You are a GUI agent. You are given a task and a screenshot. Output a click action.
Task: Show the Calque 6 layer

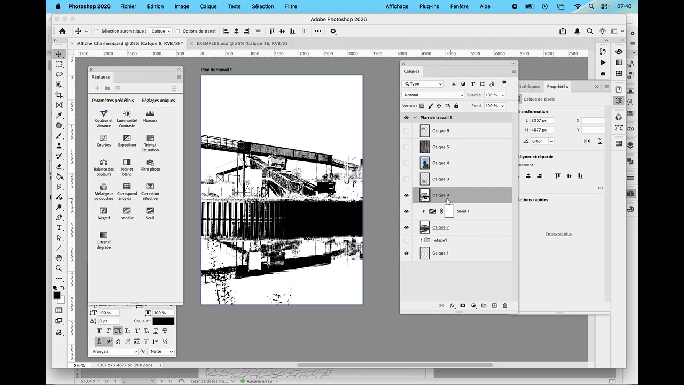406,131
